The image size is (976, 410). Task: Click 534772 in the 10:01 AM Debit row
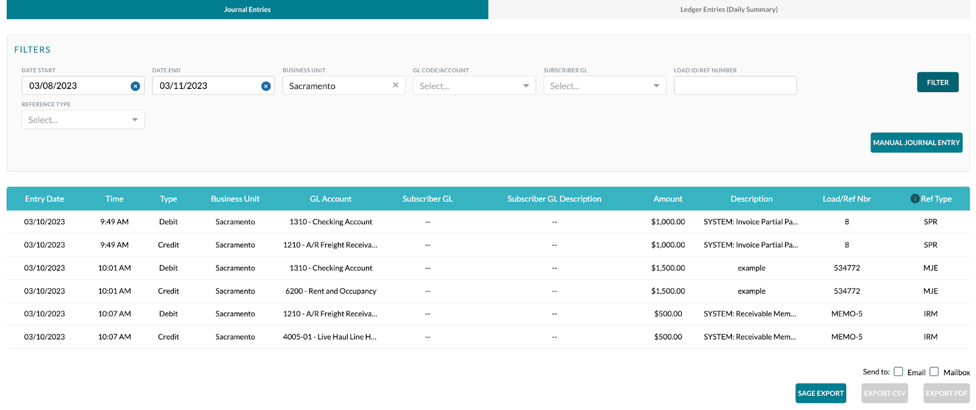coord(847,268)
